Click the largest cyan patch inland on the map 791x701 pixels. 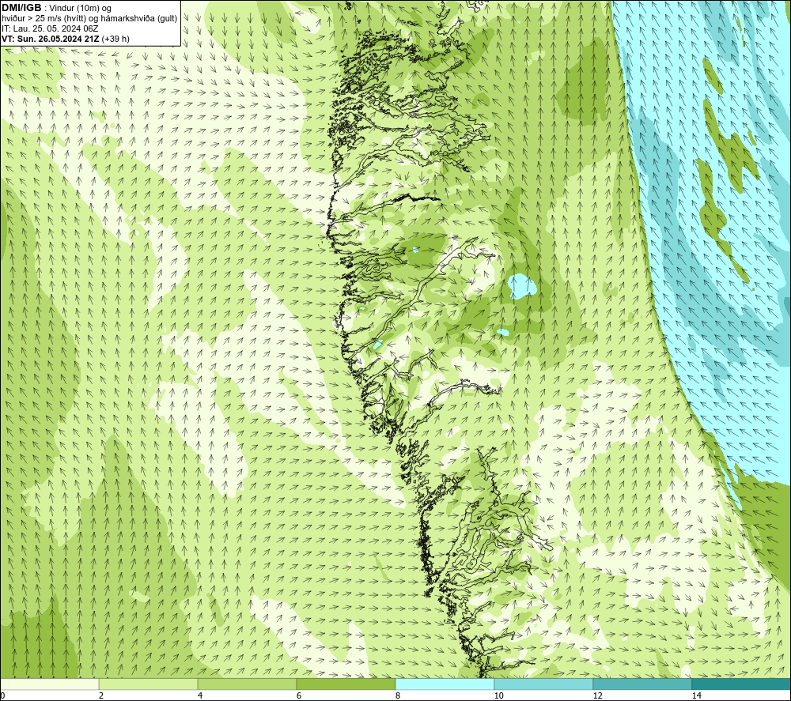coord(521,286)
